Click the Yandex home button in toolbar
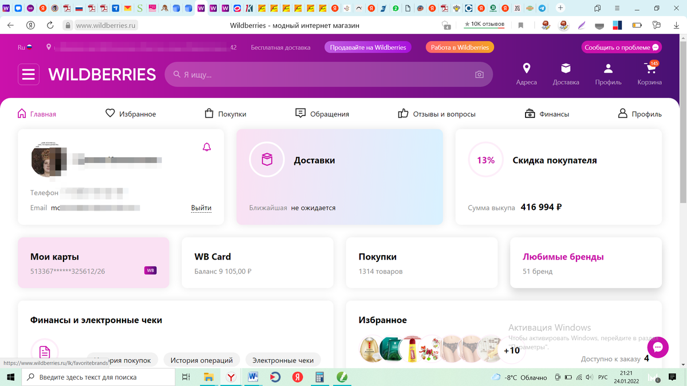This screenshot has width=687, height=386. coord(30,25)
